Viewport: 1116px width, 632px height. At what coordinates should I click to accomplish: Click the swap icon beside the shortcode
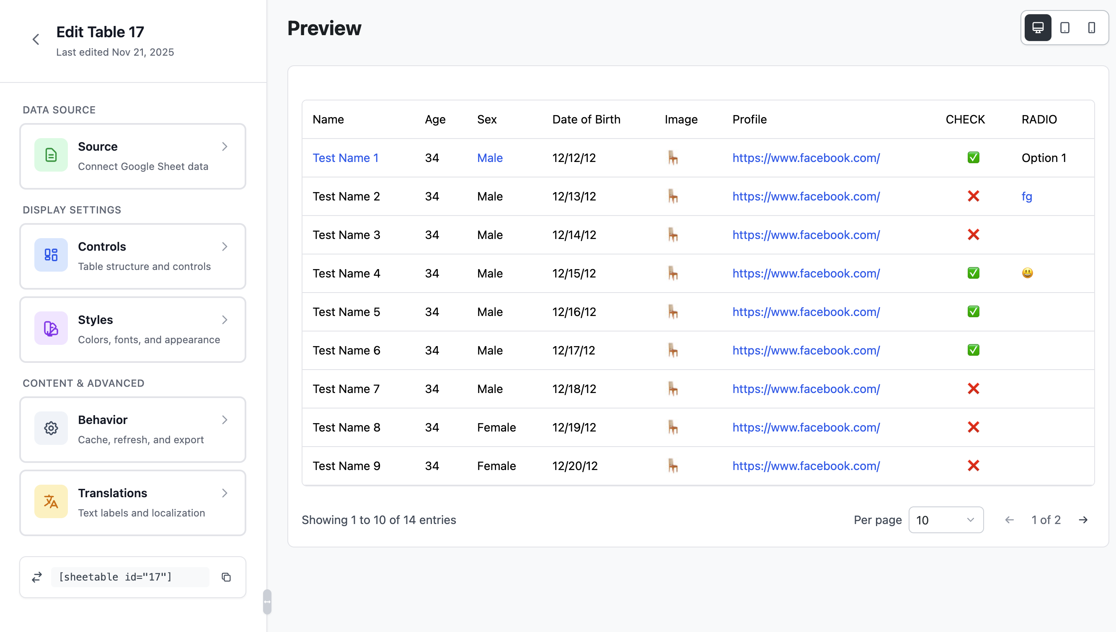coord(37,577)
